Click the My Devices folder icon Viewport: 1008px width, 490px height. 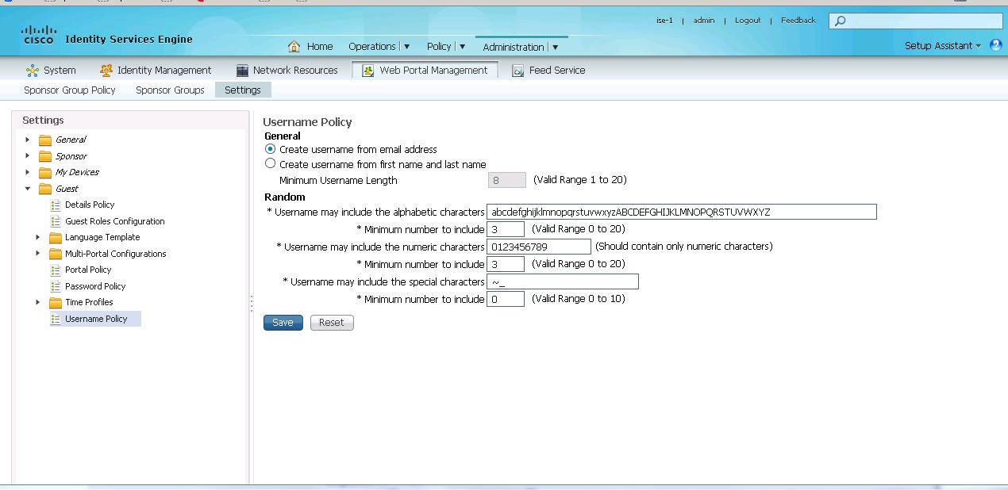[45, 172]
